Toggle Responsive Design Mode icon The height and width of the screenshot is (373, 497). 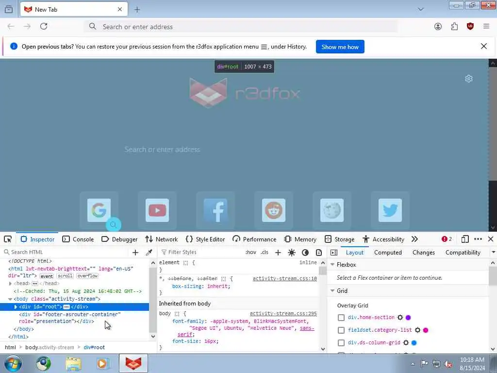[x=465, y=239]
